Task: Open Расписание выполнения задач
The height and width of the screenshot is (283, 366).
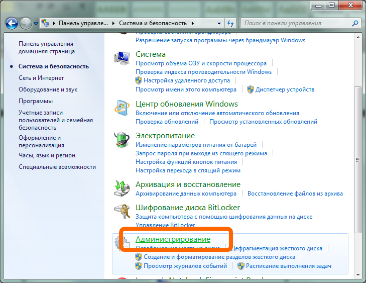Action: click(289, 266)
